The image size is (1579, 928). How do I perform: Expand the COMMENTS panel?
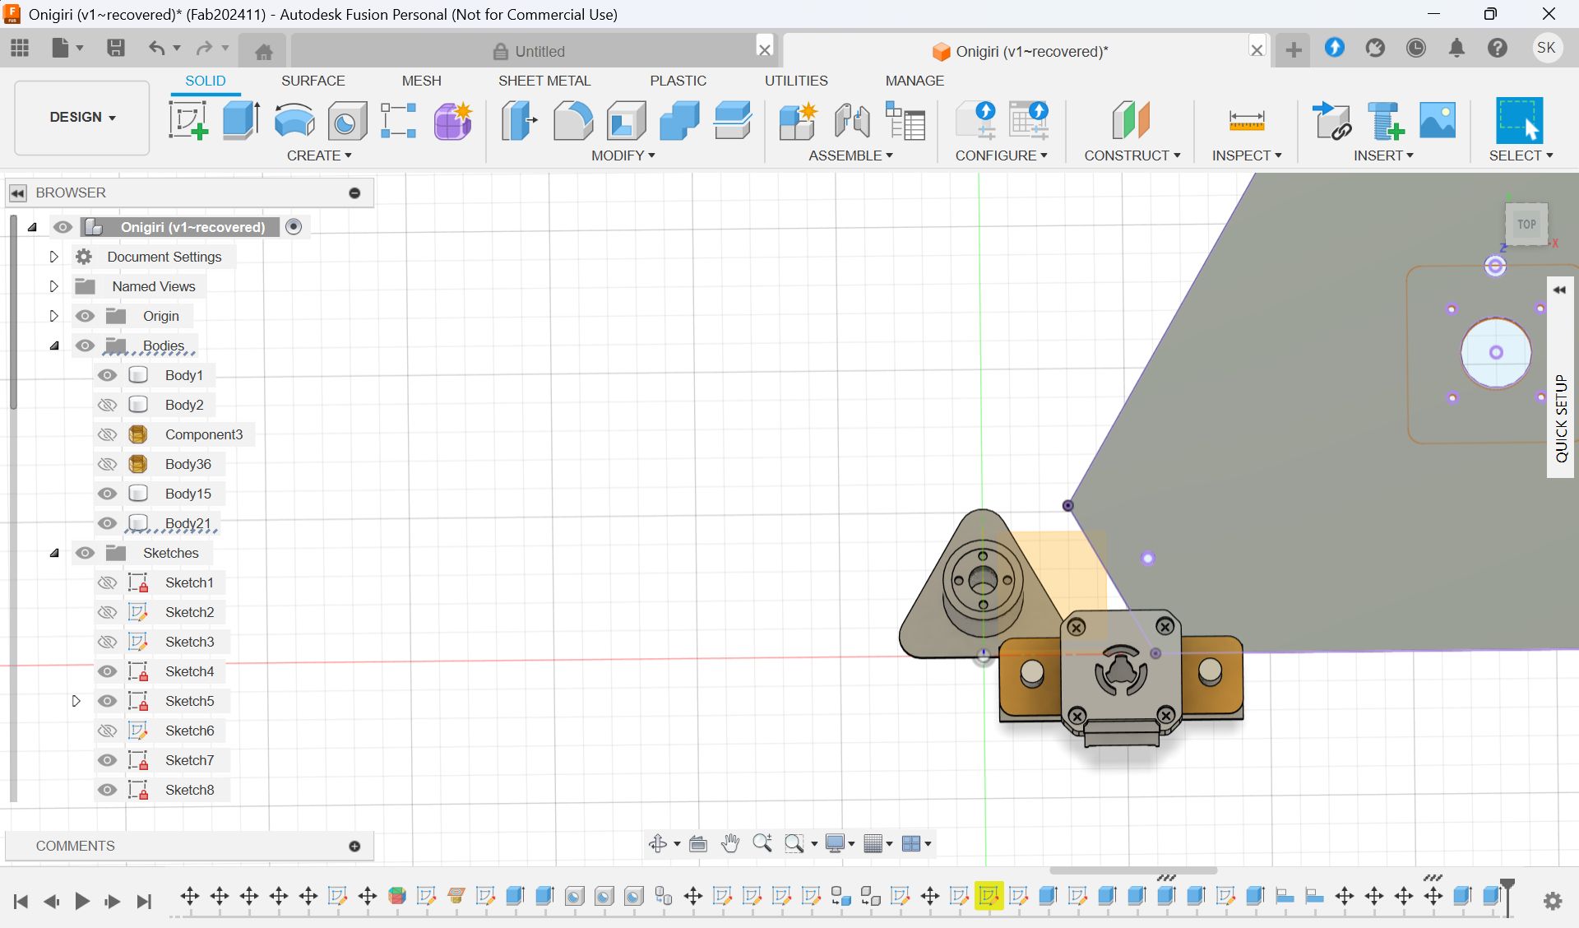(x=354, y=846)
